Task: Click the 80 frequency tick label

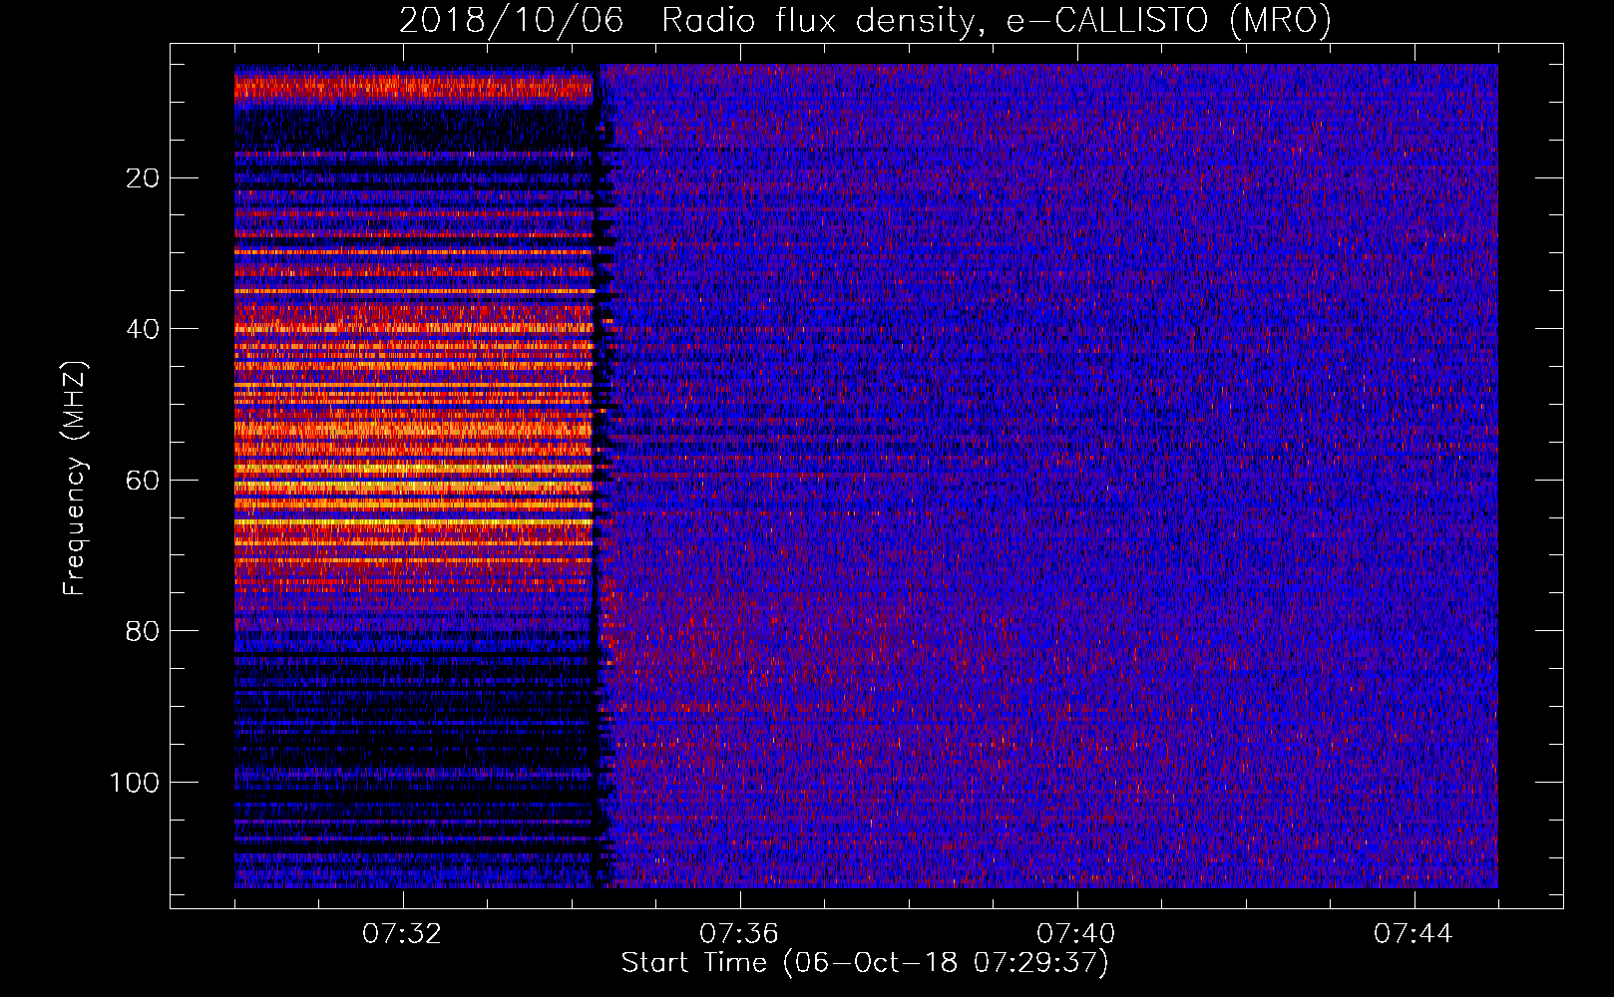Action: pos(144,631)
